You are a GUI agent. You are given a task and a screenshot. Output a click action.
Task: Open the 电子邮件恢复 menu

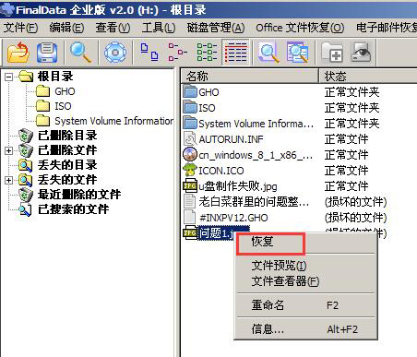pos(387,28)
